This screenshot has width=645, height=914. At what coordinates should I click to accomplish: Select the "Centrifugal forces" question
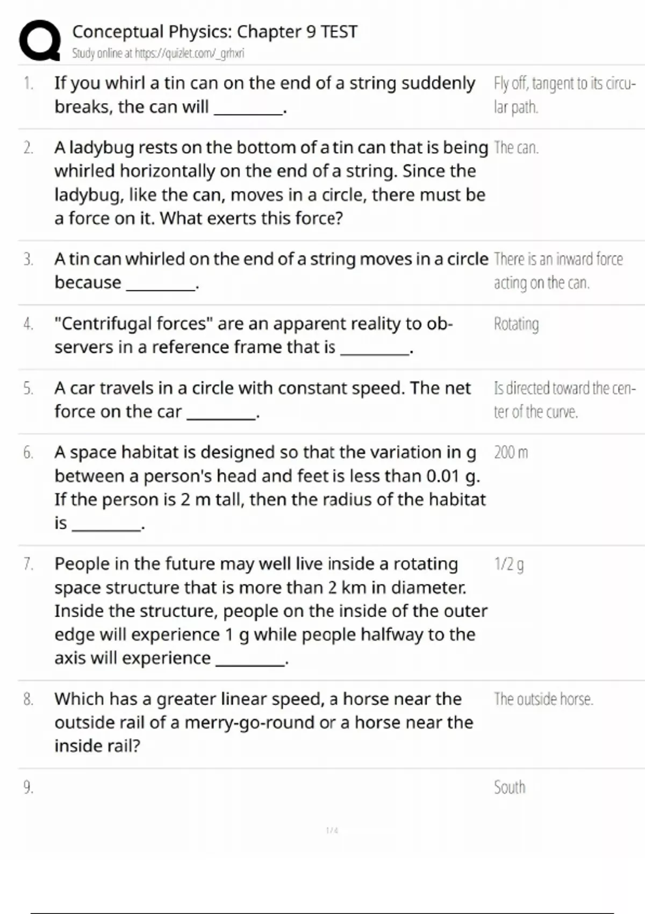253,335
